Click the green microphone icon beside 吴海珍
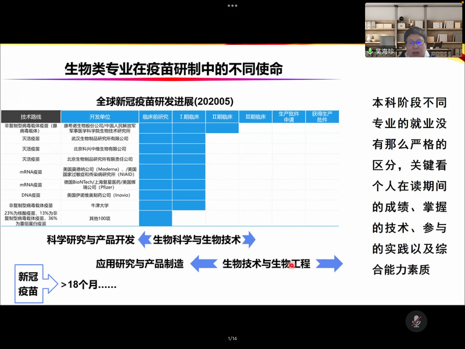465x349 pixels. pos(370,52)
